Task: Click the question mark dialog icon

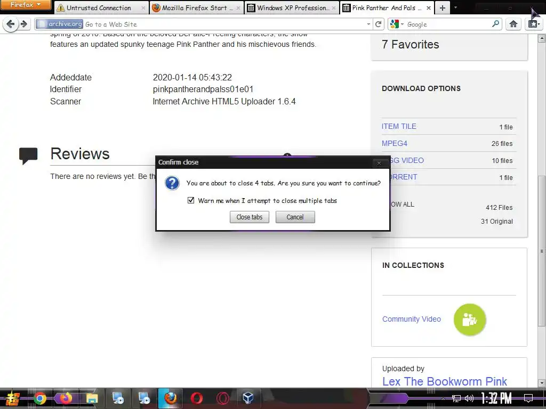Action: [x=172, y=183]
